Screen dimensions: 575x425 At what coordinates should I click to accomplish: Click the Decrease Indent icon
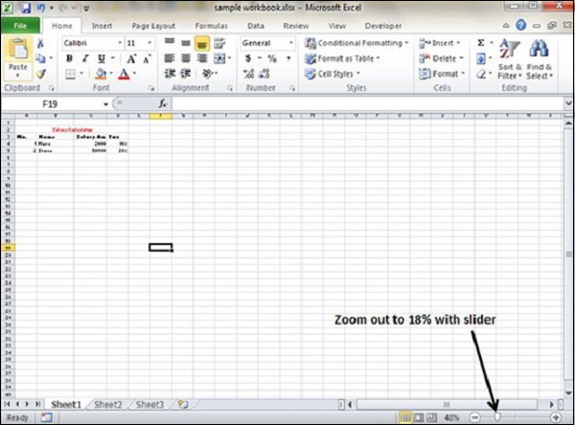click(x=170, y=74)
